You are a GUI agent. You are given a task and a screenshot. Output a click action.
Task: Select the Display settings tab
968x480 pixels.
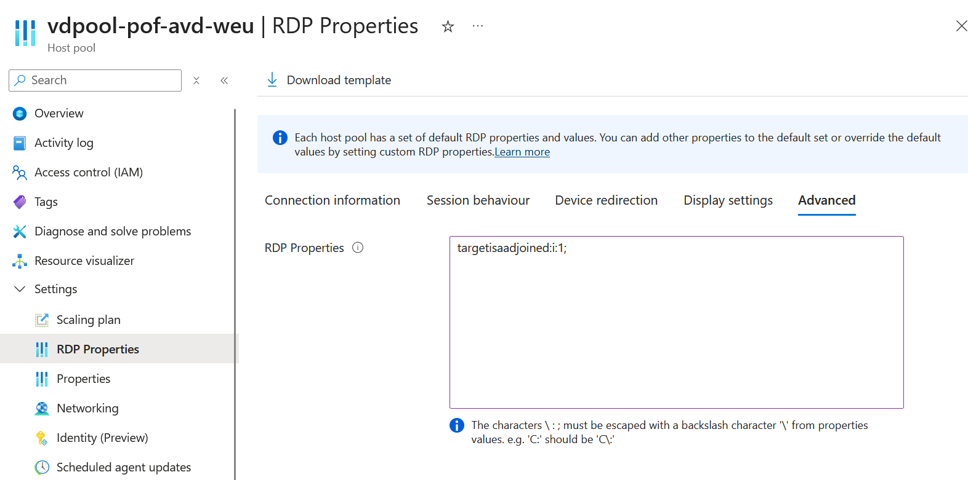[x=728, y=200]
